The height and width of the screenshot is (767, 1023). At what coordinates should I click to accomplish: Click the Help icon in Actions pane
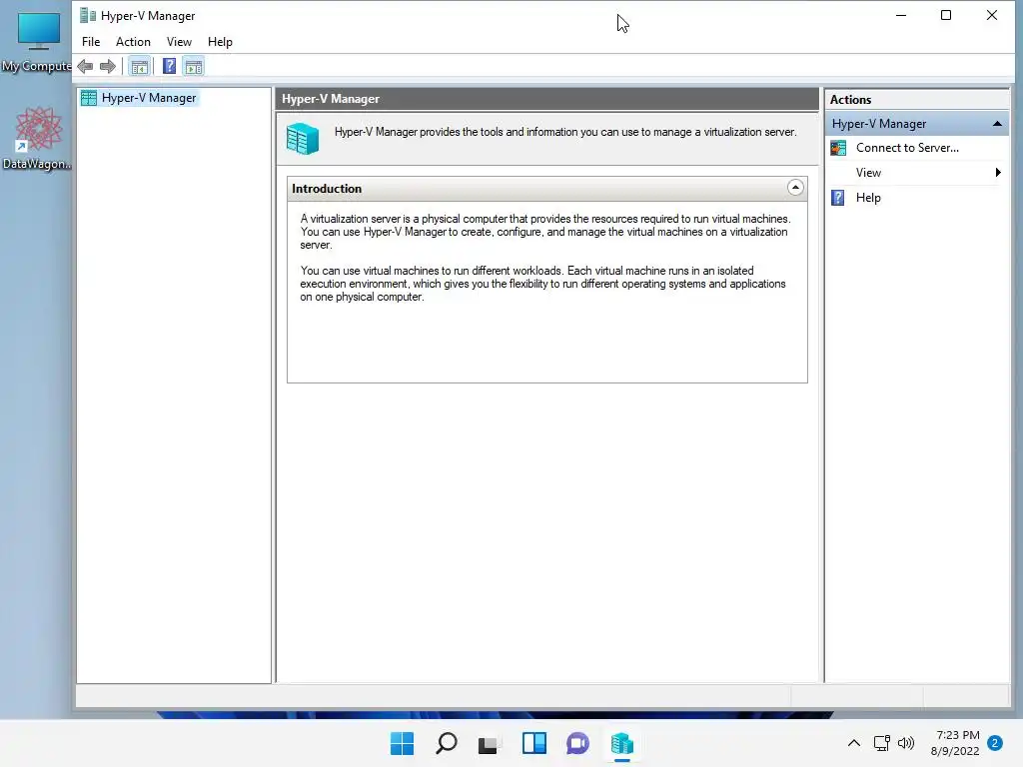[x=838, y=198]
